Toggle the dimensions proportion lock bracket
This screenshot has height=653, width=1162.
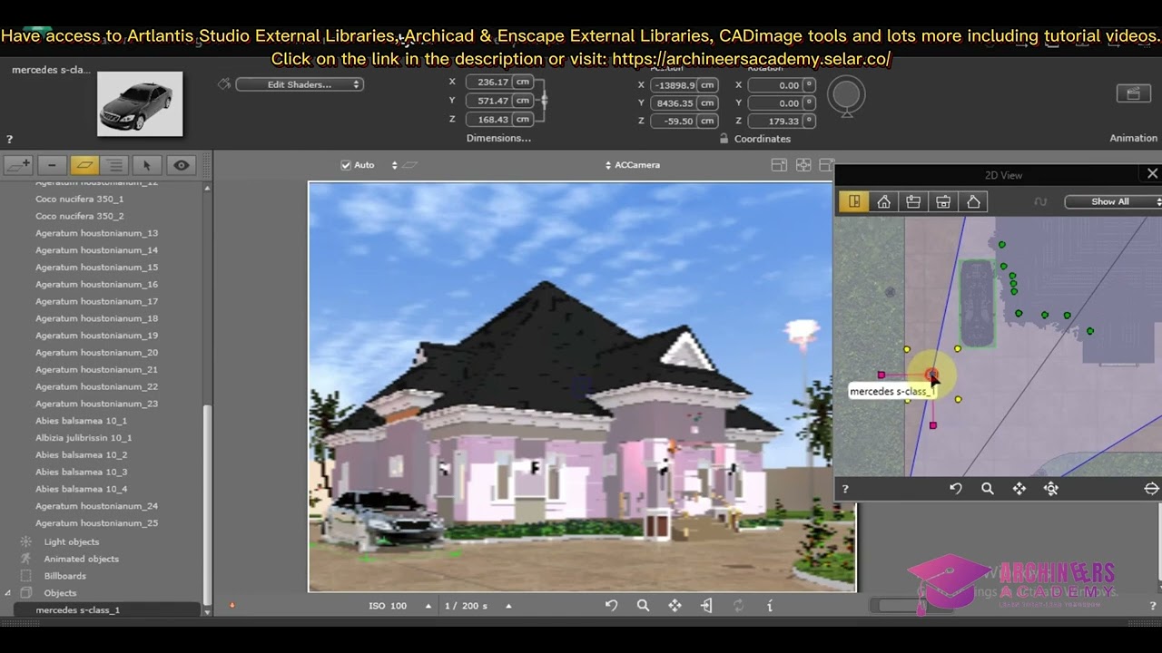pos(544,100)
